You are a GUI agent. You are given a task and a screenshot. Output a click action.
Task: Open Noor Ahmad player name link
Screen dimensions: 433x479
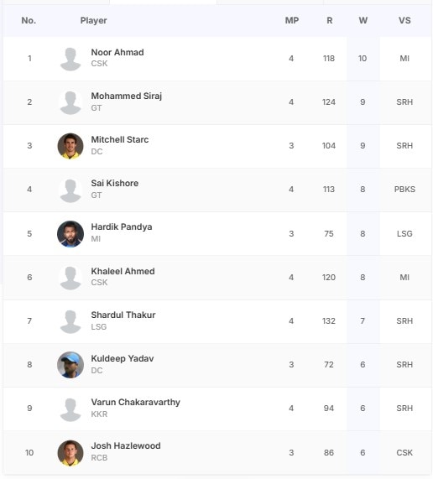point(117,52)
